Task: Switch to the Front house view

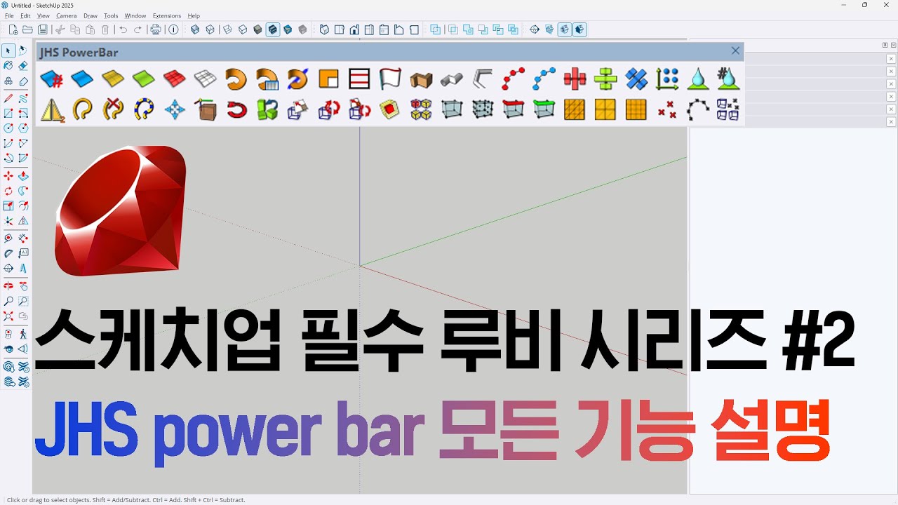Action: (x=354, y=29)
